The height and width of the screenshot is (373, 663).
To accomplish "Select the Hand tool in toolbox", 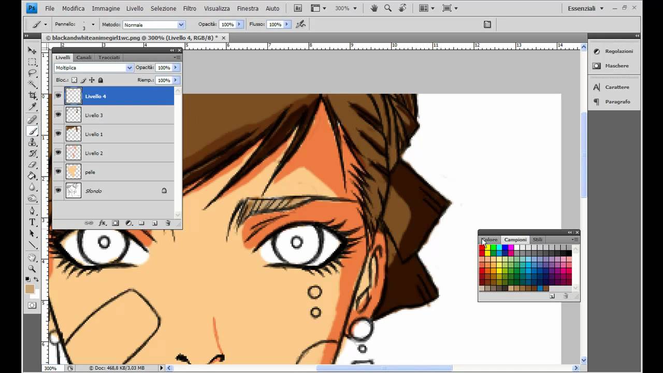I will (32, 257).
